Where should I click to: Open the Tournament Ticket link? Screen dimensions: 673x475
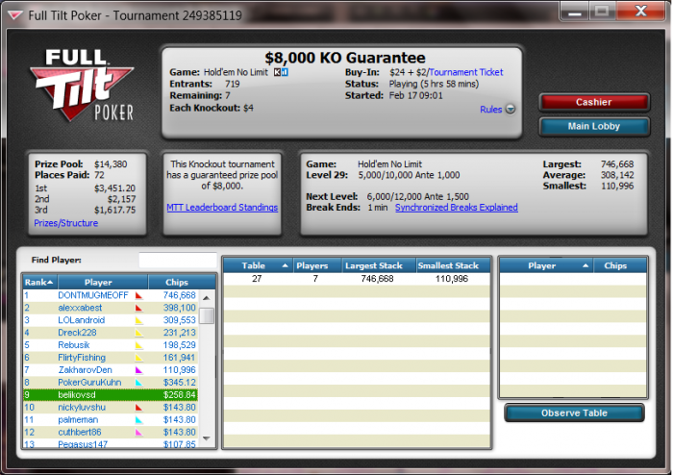[x=465, y=72]
